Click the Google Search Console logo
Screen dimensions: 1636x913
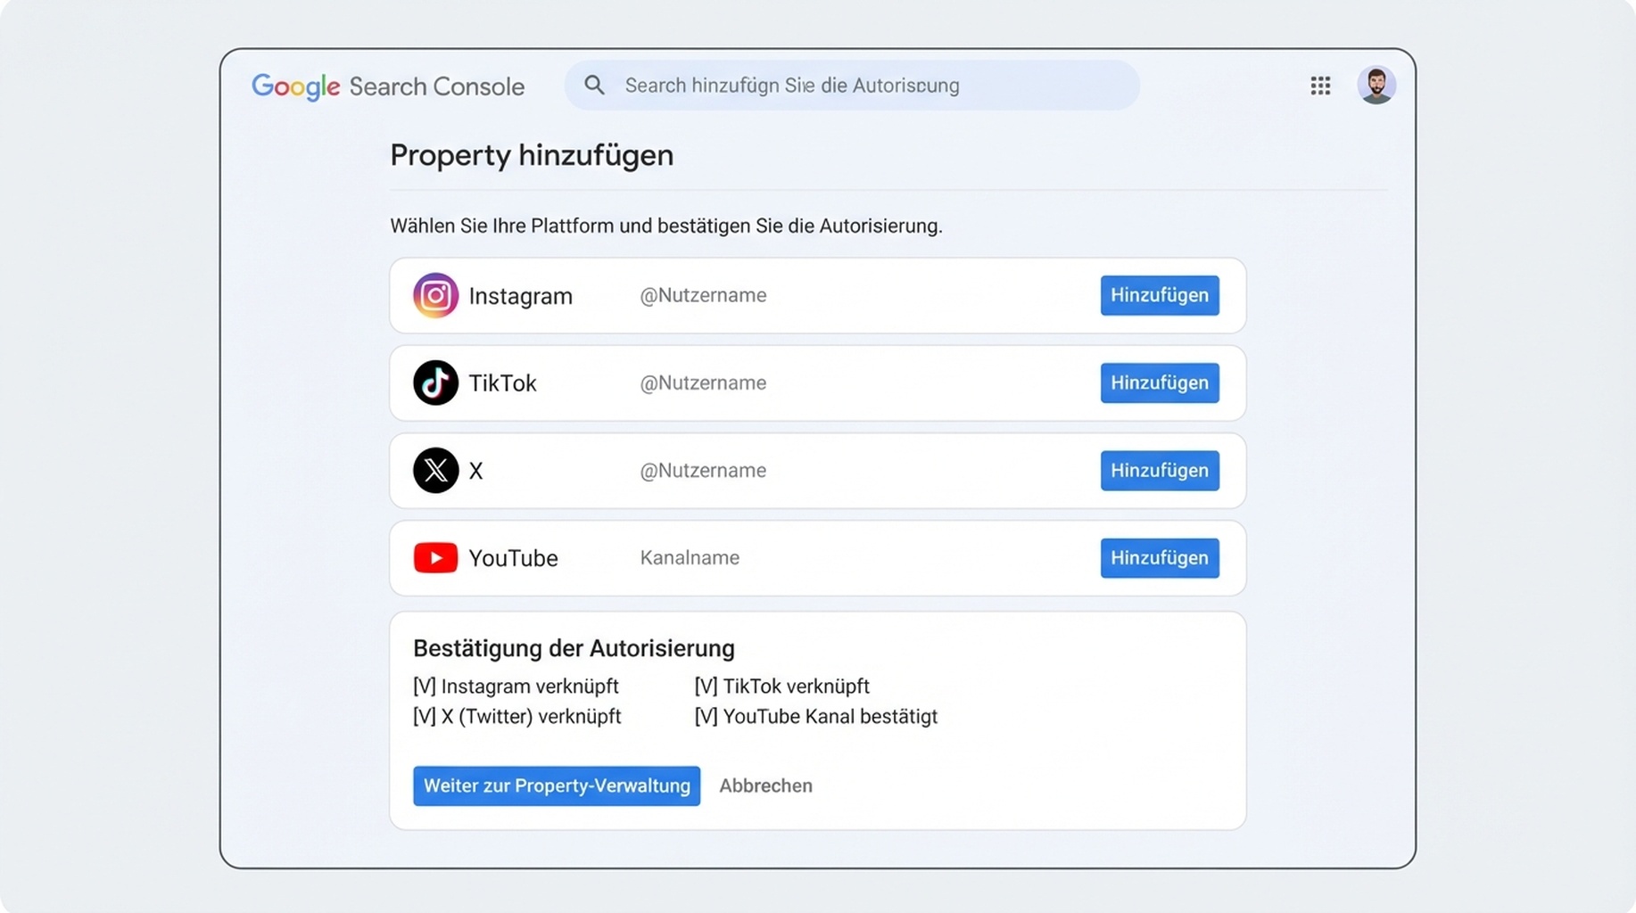tap(388, 86)
